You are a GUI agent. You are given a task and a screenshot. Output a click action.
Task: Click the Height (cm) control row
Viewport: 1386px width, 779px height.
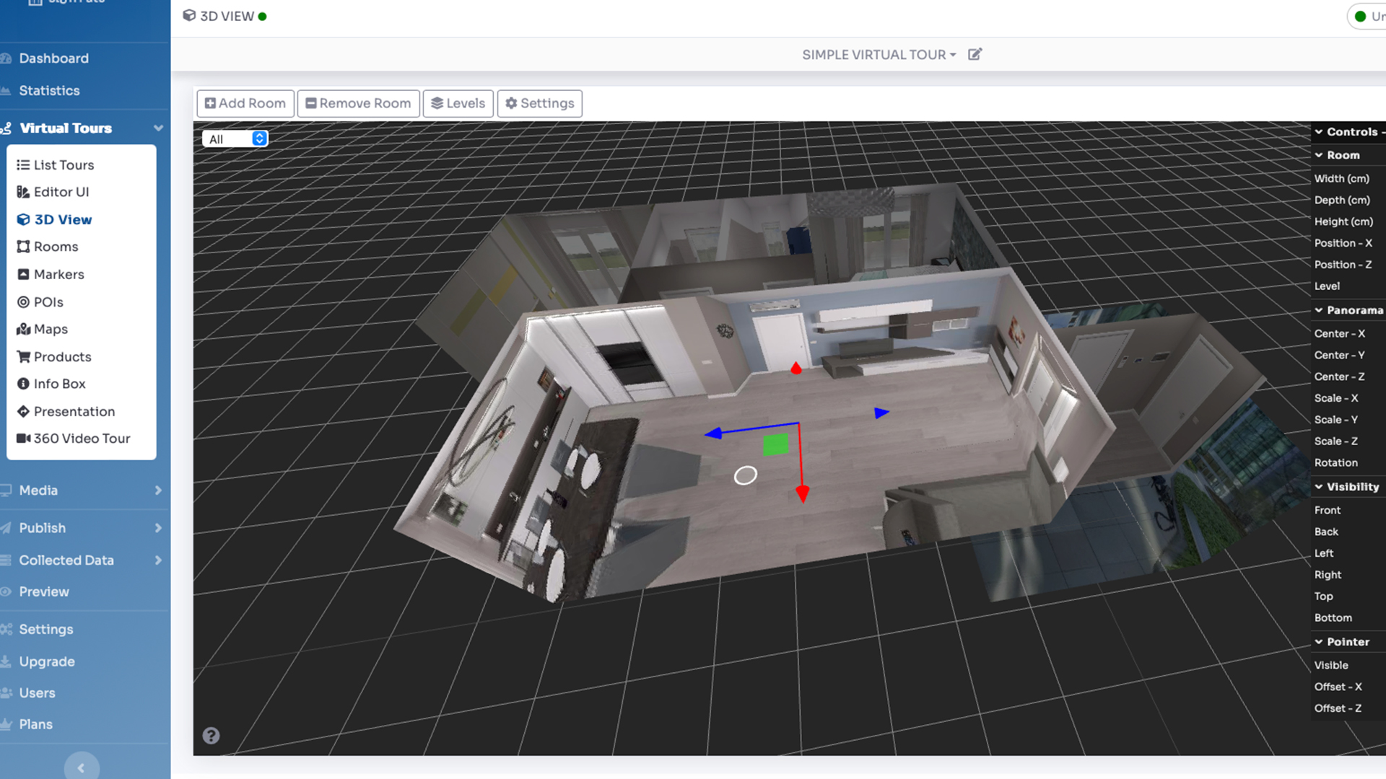click(1348, 221)
